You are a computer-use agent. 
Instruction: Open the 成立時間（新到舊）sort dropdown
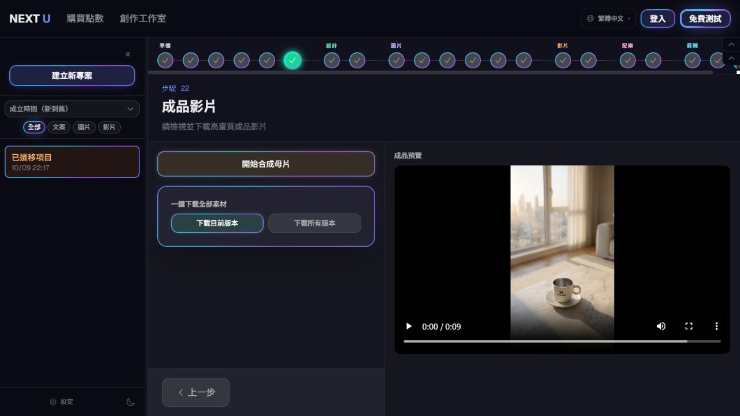pos(72,109)
